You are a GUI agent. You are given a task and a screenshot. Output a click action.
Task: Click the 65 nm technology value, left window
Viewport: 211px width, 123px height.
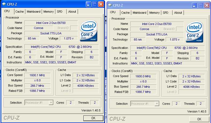pos(32,38)
